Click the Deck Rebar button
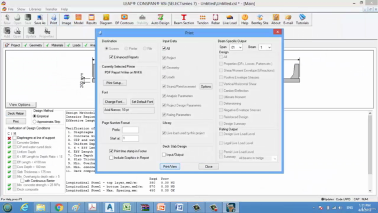Viewport: 378px width, 213px height. click(16, 114)
